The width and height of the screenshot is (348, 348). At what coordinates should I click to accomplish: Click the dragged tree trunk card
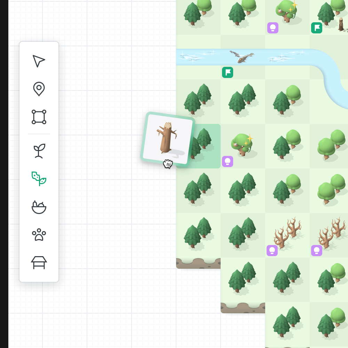click(x=168, y=139)
